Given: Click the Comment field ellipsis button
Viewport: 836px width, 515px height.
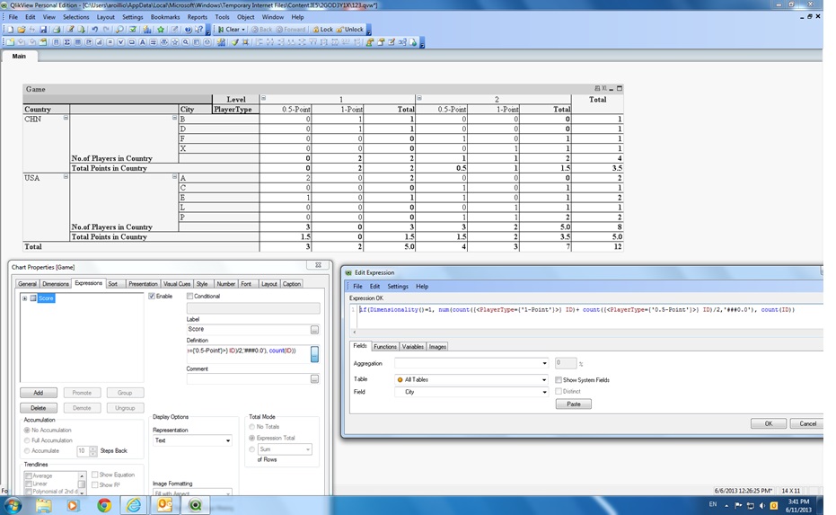Looking at the screenshot, I should click(x=314, y=379).
